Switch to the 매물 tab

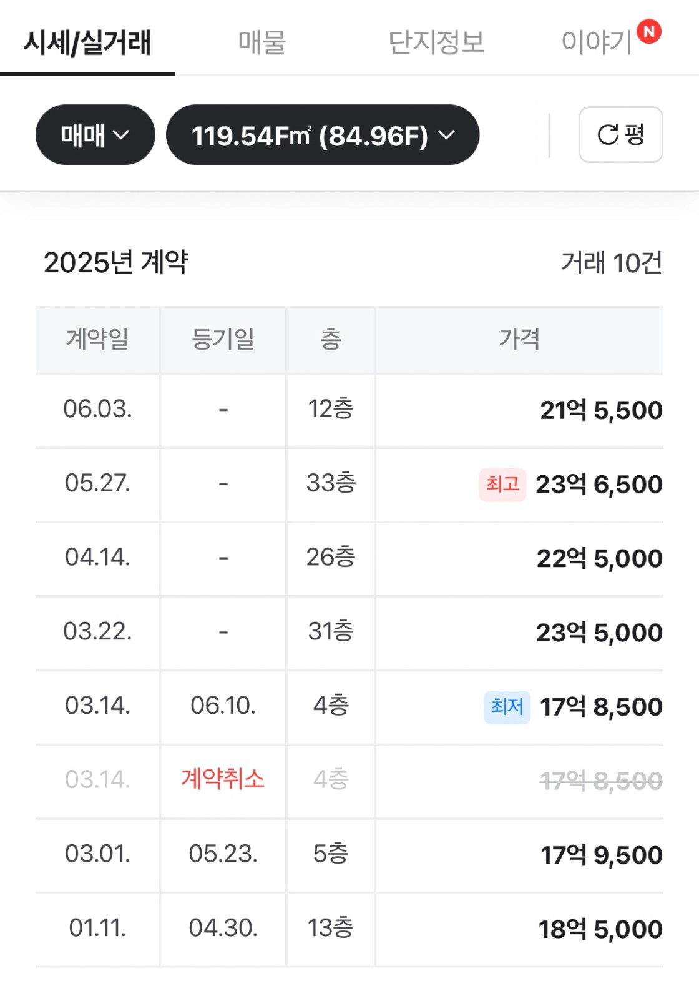pos(262,42)
